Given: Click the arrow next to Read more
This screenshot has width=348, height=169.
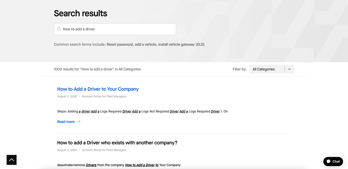Looking at the screenshot, I should (x=79, y=122).
